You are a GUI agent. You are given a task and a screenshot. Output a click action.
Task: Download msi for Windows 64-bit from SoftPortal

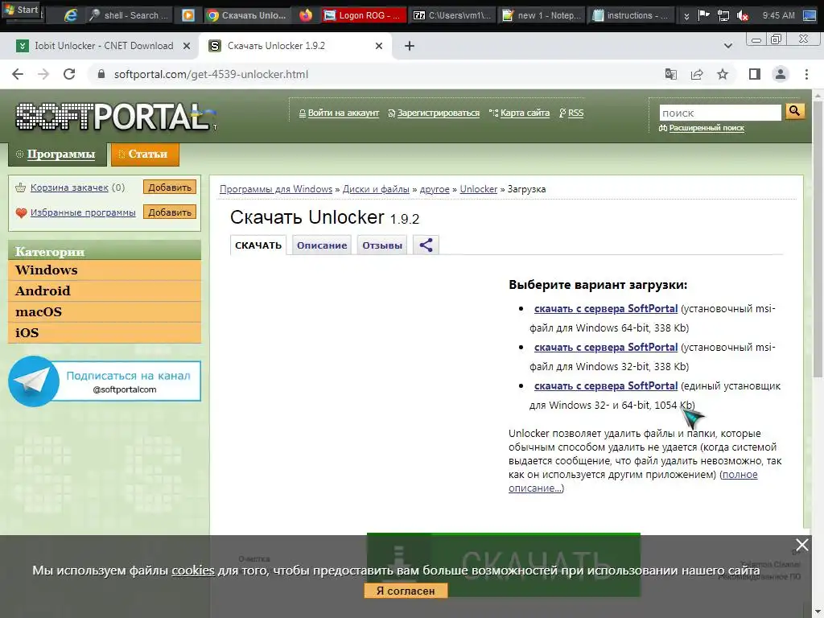coord(606,308)
